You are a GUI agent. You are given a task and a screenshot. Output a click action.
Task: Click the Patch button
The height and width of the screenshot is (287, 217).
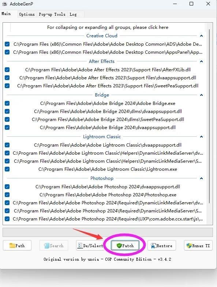click(x=125, y=245)
